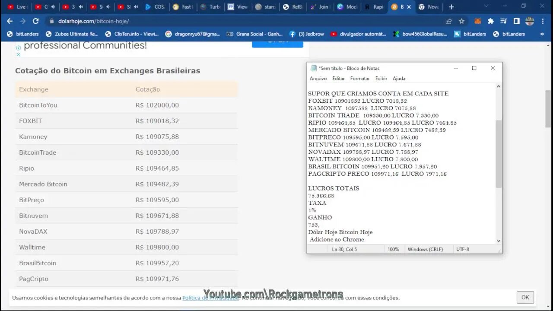Switch to the 'starc' tab
This screenshot has width=553, height=311.
click(266, 7)
